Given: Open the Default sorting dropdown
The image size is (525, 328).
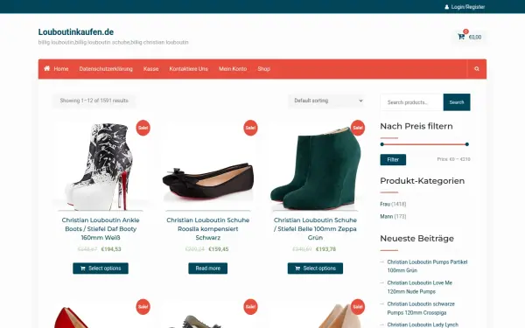Looking at the screenshot, I should 327,101.
